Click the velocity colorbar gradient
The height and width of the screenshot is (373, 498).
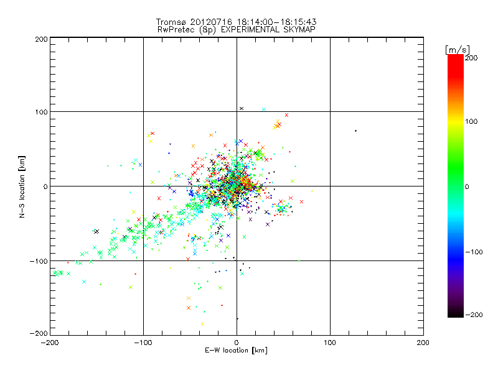click(456, 186)
